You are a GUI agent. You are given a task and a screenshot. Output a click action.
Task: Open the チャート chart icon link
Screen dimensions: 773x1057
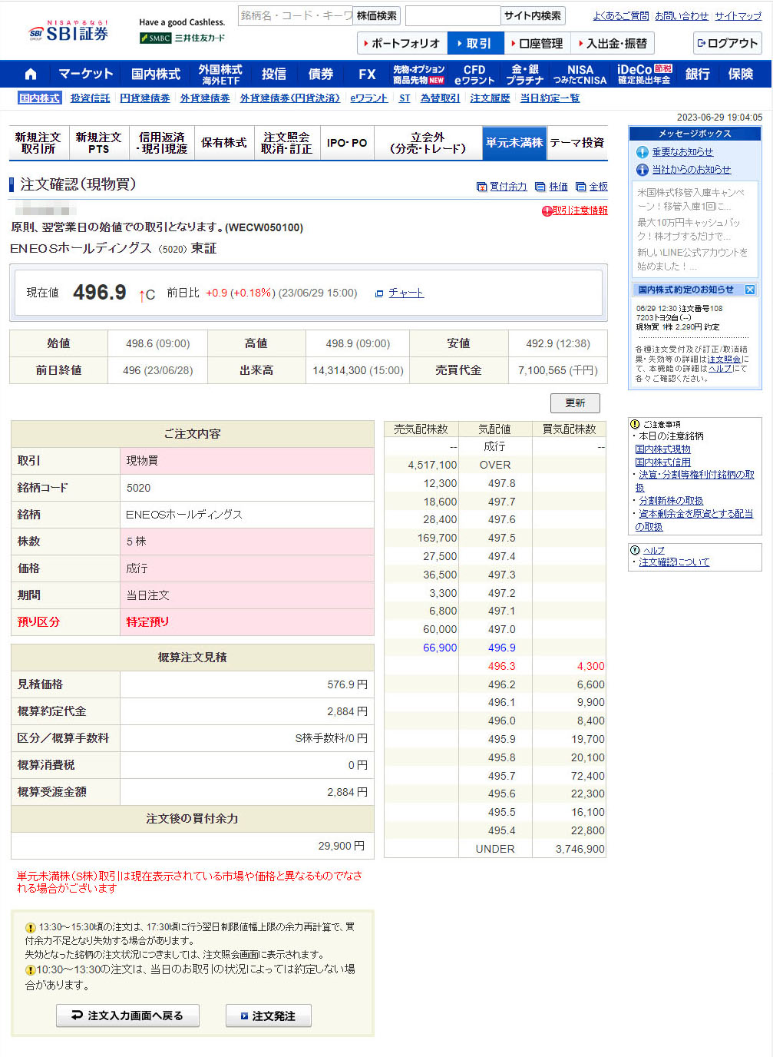[x=379, y=293]
